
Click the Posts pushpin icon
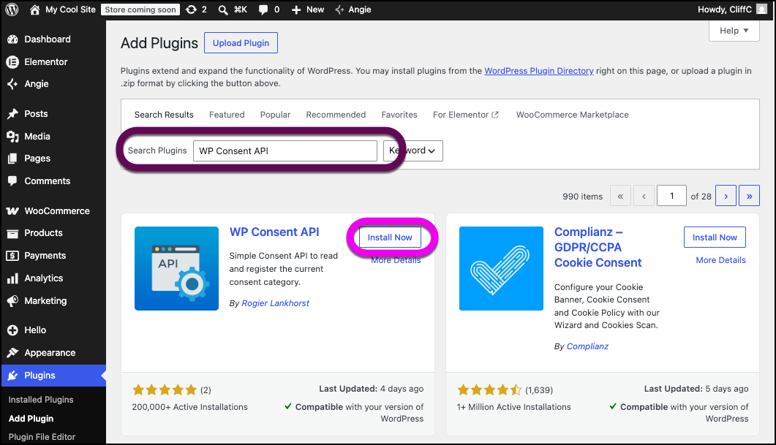pyautogui.click(x=13, y=114)
